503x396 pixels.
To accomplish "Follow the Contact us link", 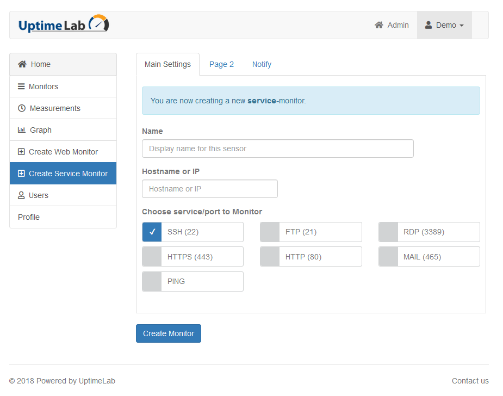I will 470,381.
